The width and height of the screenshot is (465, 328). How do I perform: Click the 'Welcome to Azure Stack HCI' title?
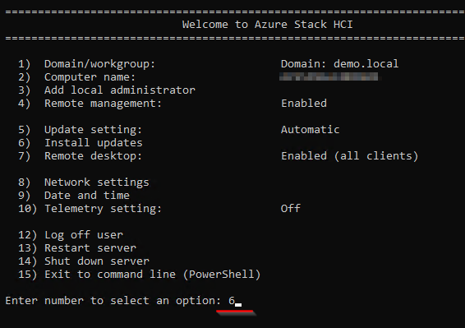(x=268, y=25)
